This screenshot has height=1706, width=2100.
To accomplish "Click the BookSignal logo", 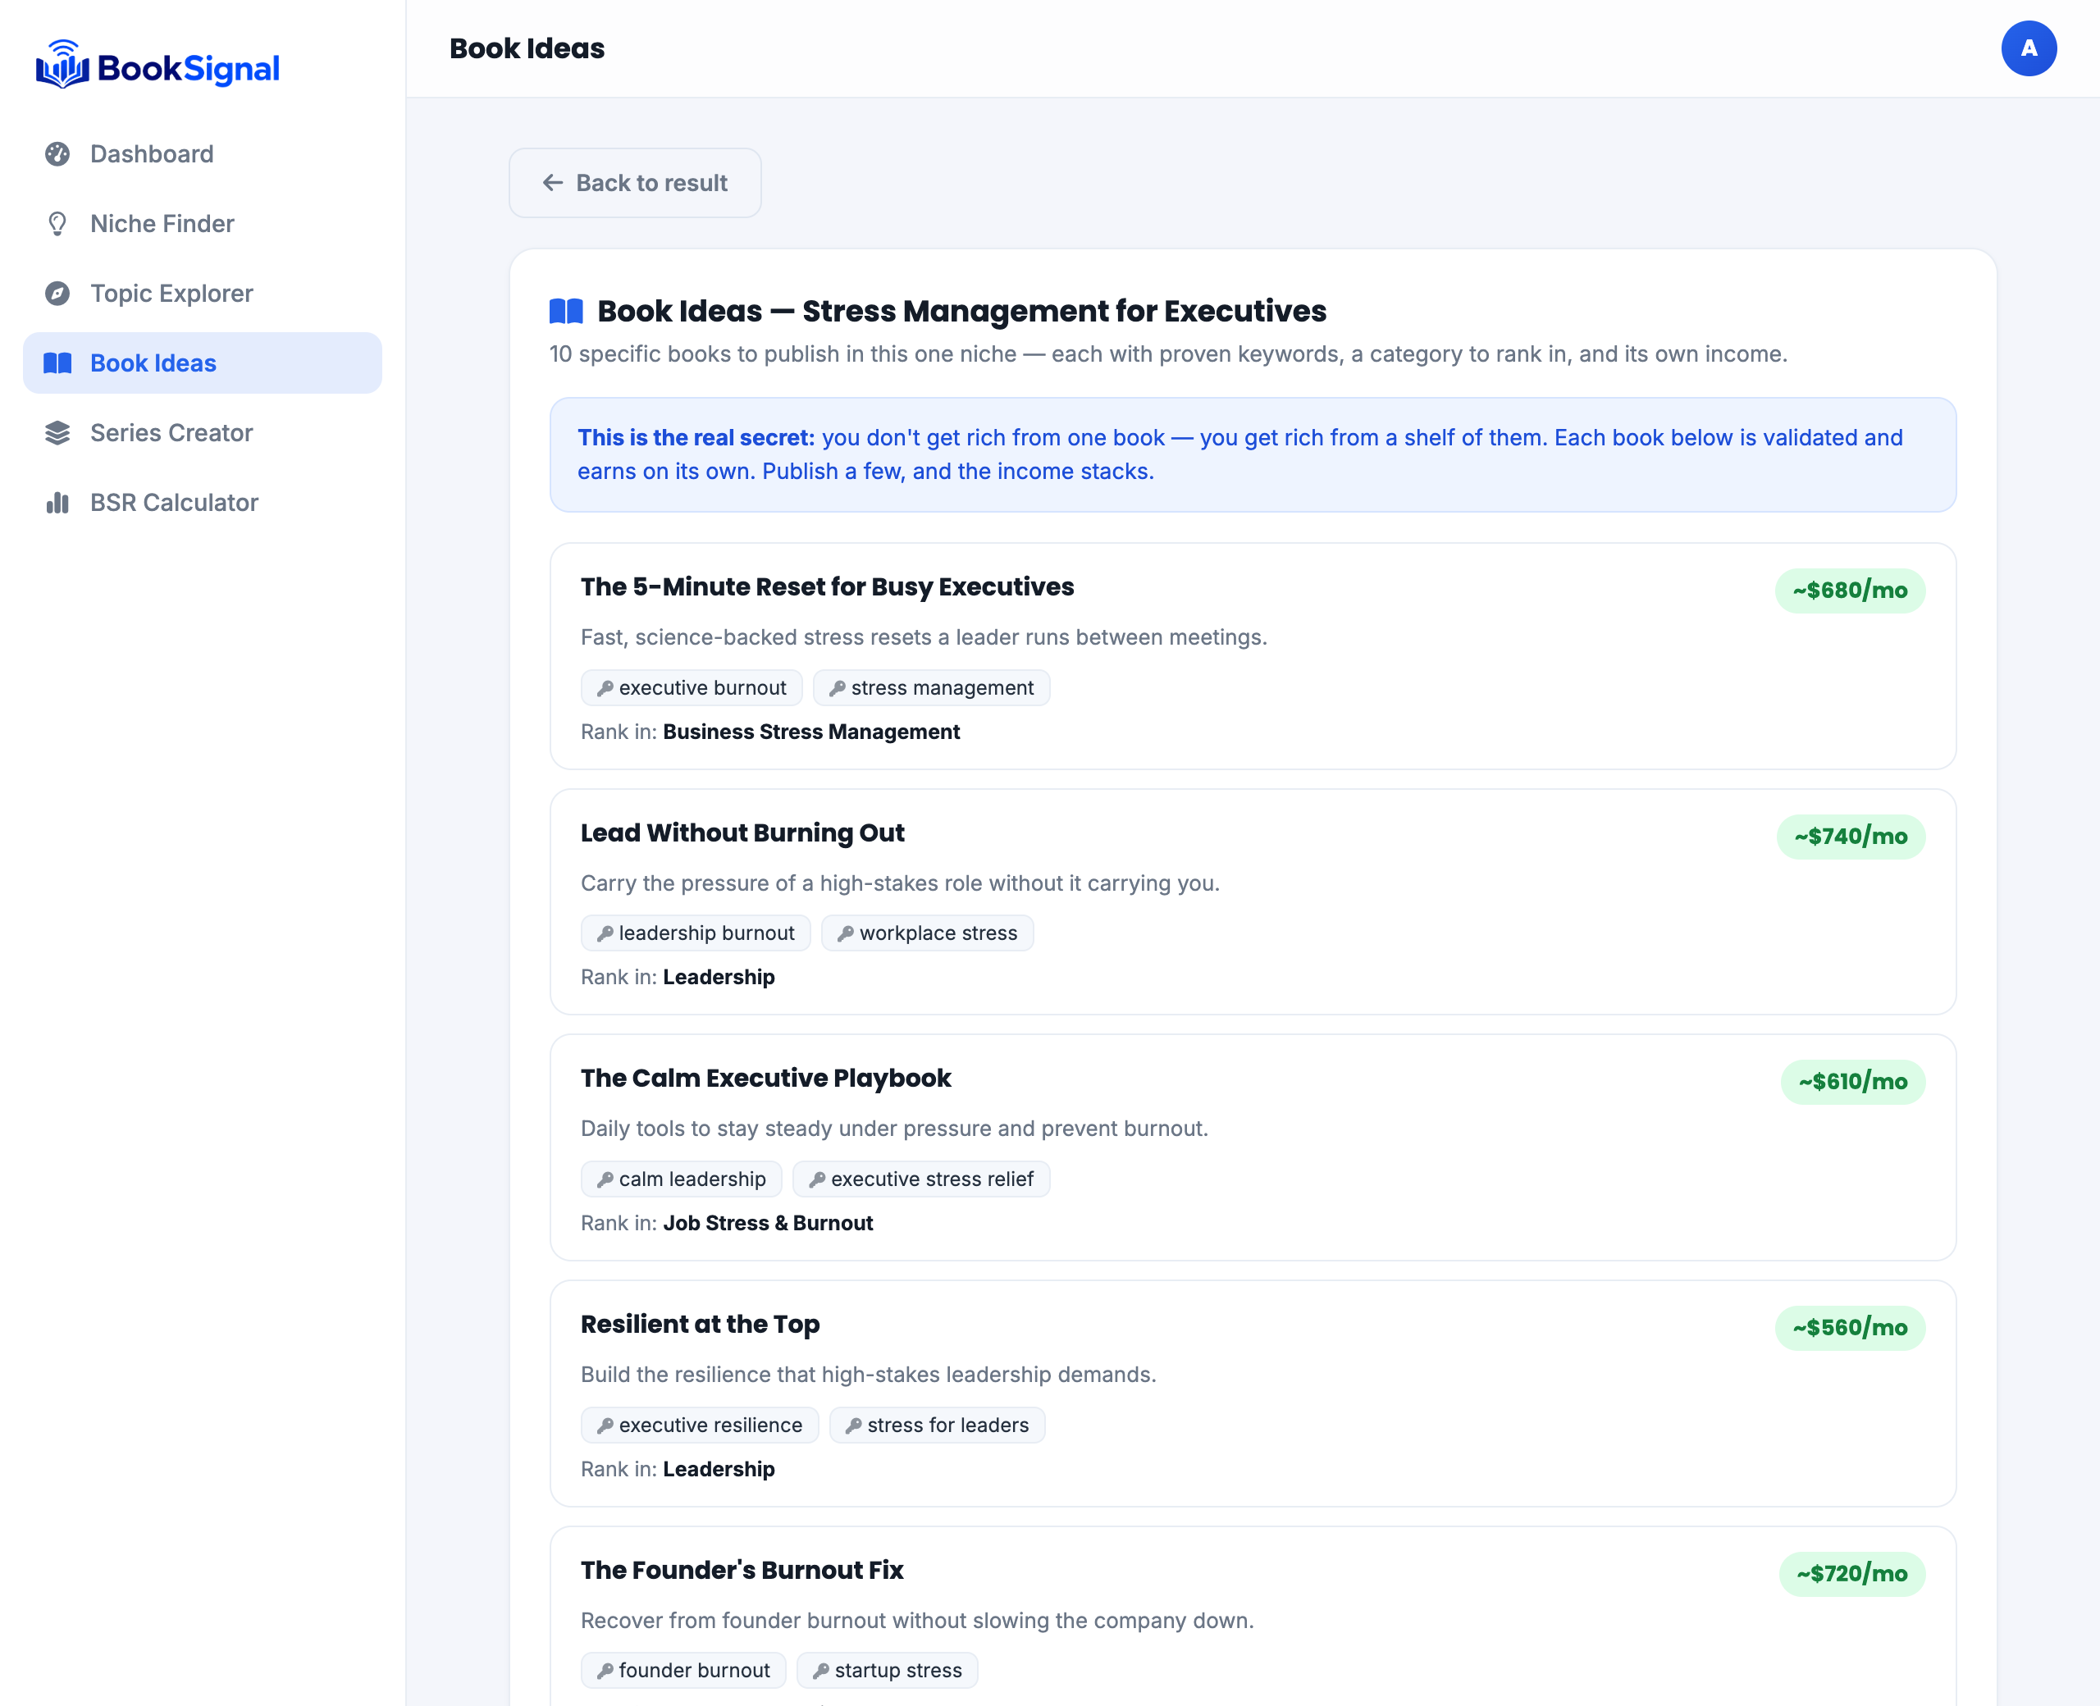I will (x=158, y=66).
